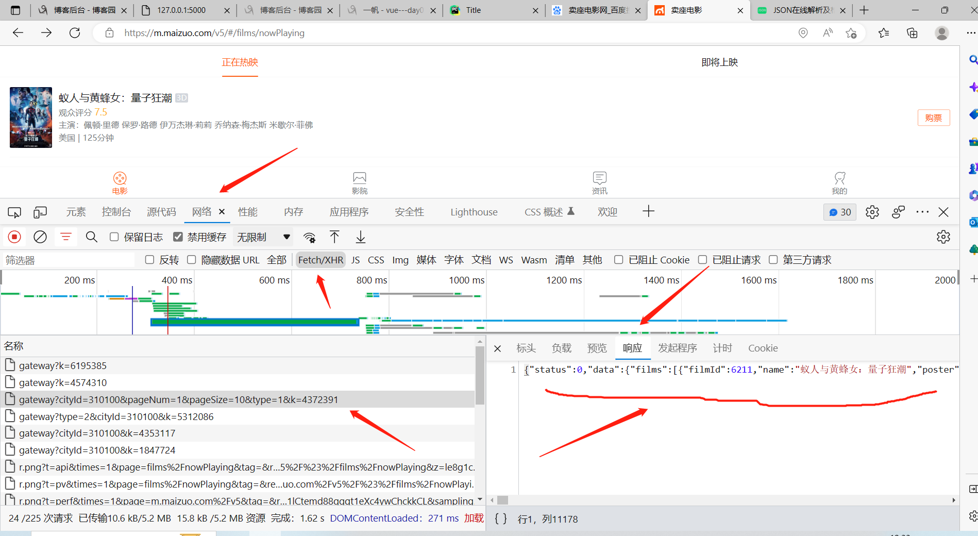
Task: Open the Ant-Man movie poster thumbnail
Action: [31, 118]
